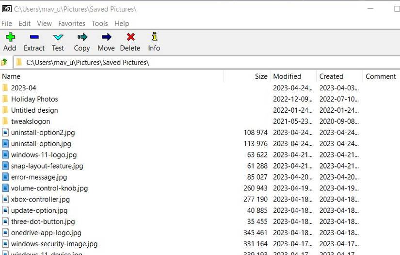Click the size value 108 974
The height and width of the screenshot is (255, 400).
[256, 132]
